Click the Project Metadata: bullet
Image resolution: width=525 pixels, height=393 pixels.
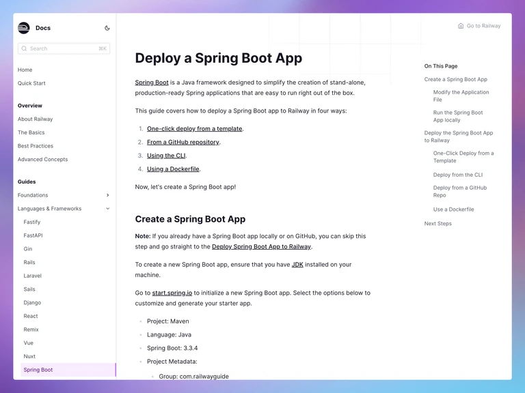172,362
